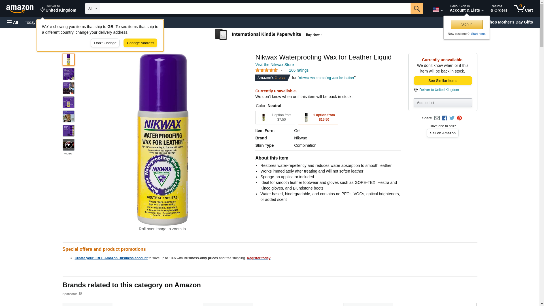Open the Visit the Nikwax Store link
The height and width of the screenshot is (306, 544).
[274, 65]
